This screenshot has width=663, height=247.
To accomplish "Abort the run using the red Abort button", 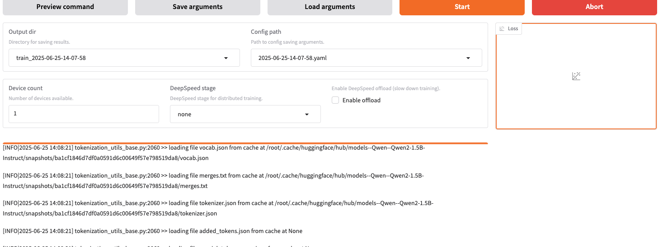I will [x=594, y=7].
